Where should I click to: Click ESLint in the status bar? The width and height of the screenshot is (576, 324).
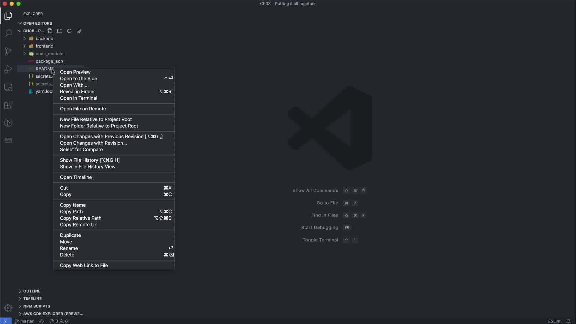(x=554, y=321)
